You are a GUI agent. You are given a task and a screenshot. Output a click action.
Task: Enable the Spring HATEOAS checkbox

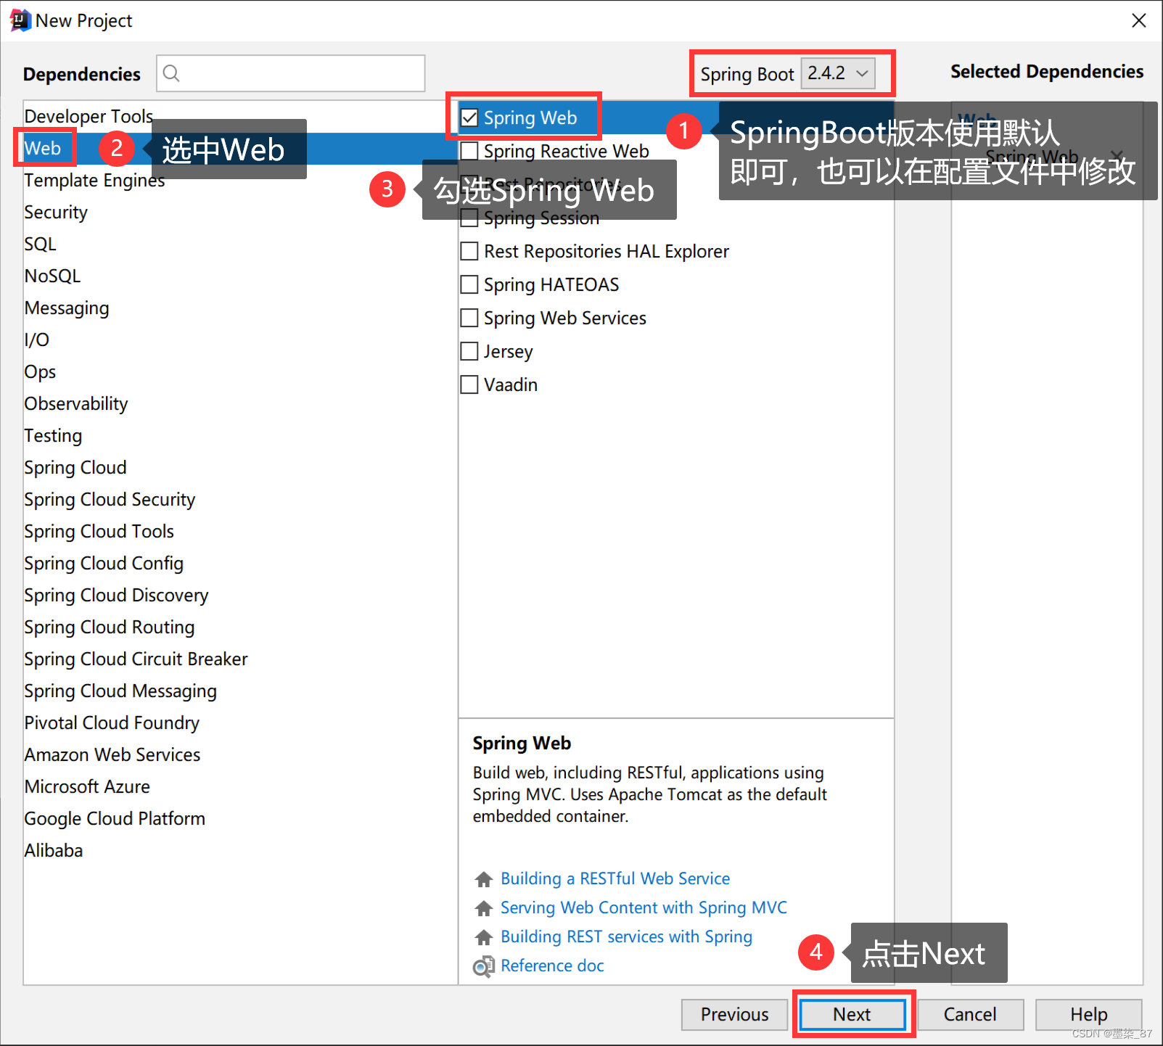(x=469, y=284)
